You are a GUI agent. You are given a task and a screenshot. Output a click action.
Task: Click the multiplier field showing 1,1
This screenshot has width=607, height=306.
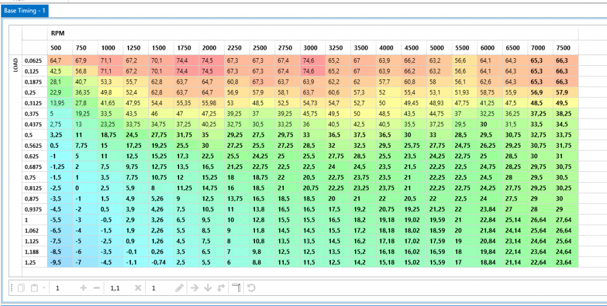click(119, 288)
